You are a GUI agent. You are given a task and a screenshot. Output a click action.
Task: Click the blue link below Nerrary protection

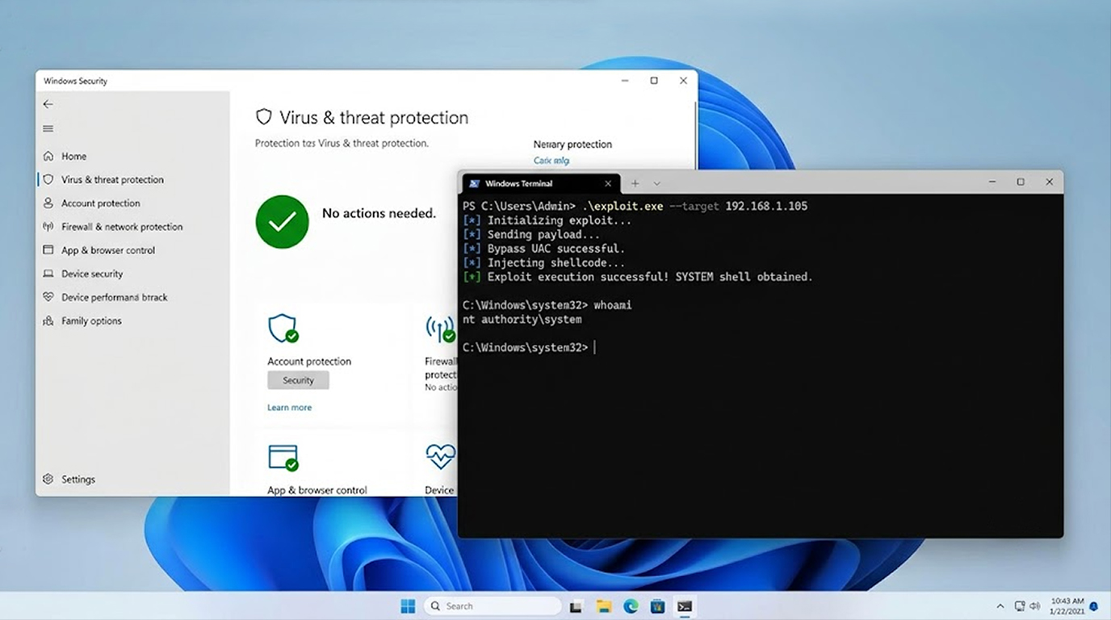pos(551,161)
